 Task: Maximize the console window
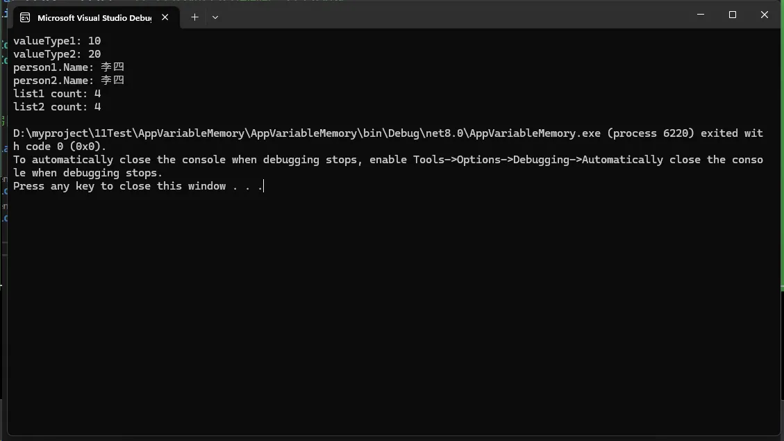pos(733,15)
